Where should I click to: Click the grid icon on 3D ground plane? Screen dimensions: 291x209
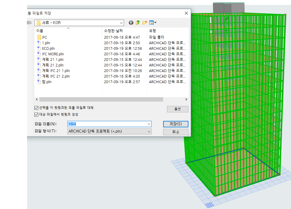point(209,205)
